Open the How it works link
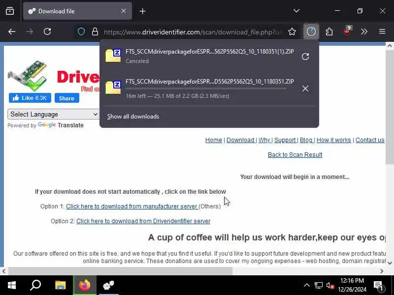The width and height of the screenshot is (394, 295). 334,140
